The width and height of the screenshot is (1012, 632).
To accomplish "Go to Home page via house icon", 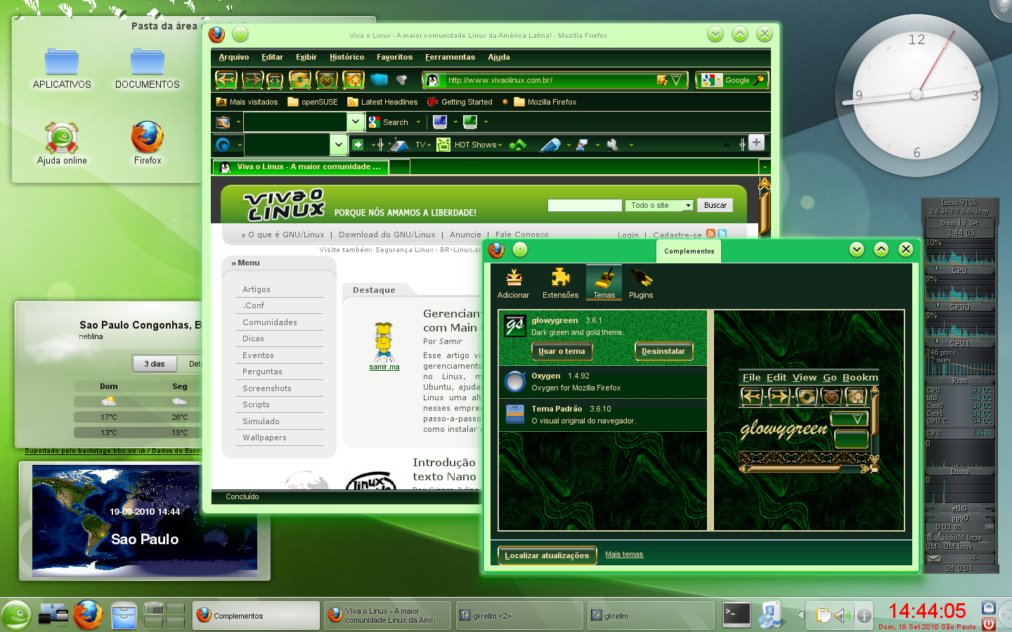I will tap(353, 80).
